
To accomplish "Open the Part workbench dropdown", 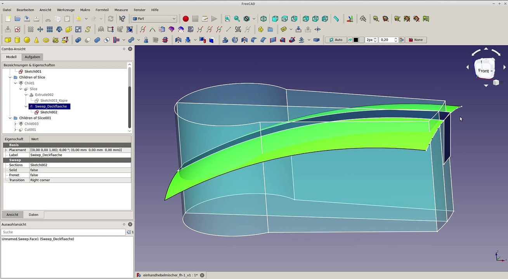I will [154, 19].
